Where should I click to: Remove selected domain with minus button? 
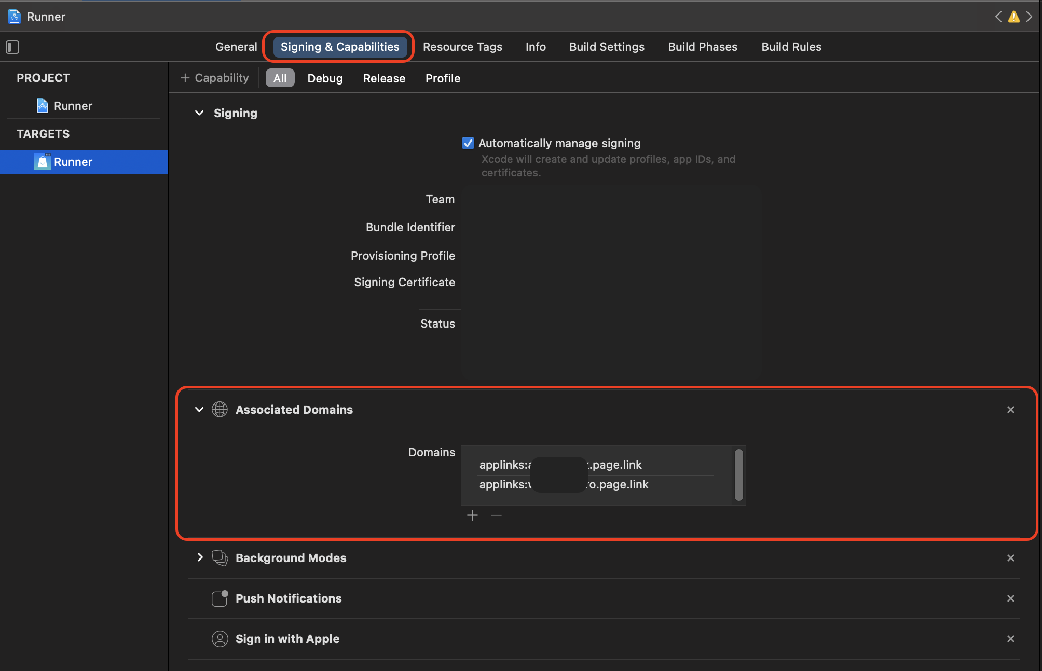[x=496, y=515]
